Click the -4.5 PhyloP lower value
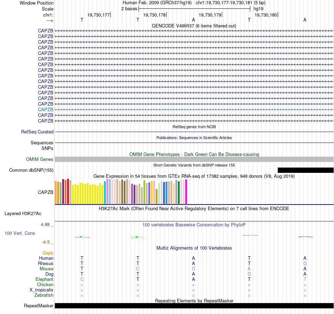This screenshot has width=334, height=314. [x=46, y=242]
